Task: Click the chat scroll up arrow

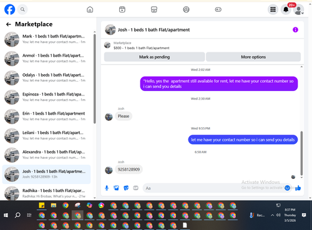Action: 301,67
